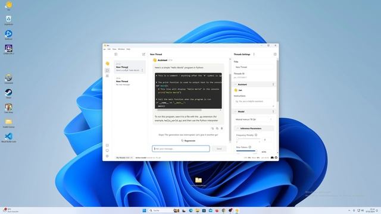Delete the assistant message trash icon
The height and width of the screenshot is (214, 381).
tap(221, 128)
